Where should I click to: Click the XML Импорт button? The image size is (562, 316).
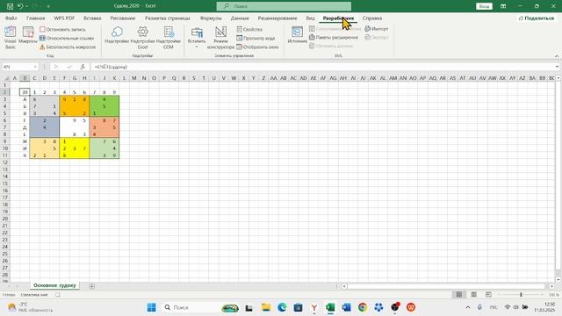pos(377,29)
